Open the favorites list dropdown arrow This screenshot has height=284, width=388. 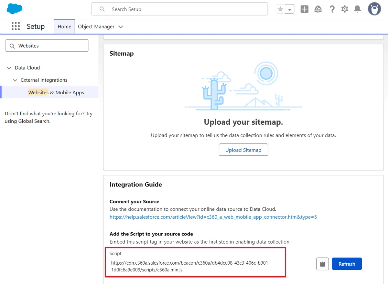[x=290, y=9]
